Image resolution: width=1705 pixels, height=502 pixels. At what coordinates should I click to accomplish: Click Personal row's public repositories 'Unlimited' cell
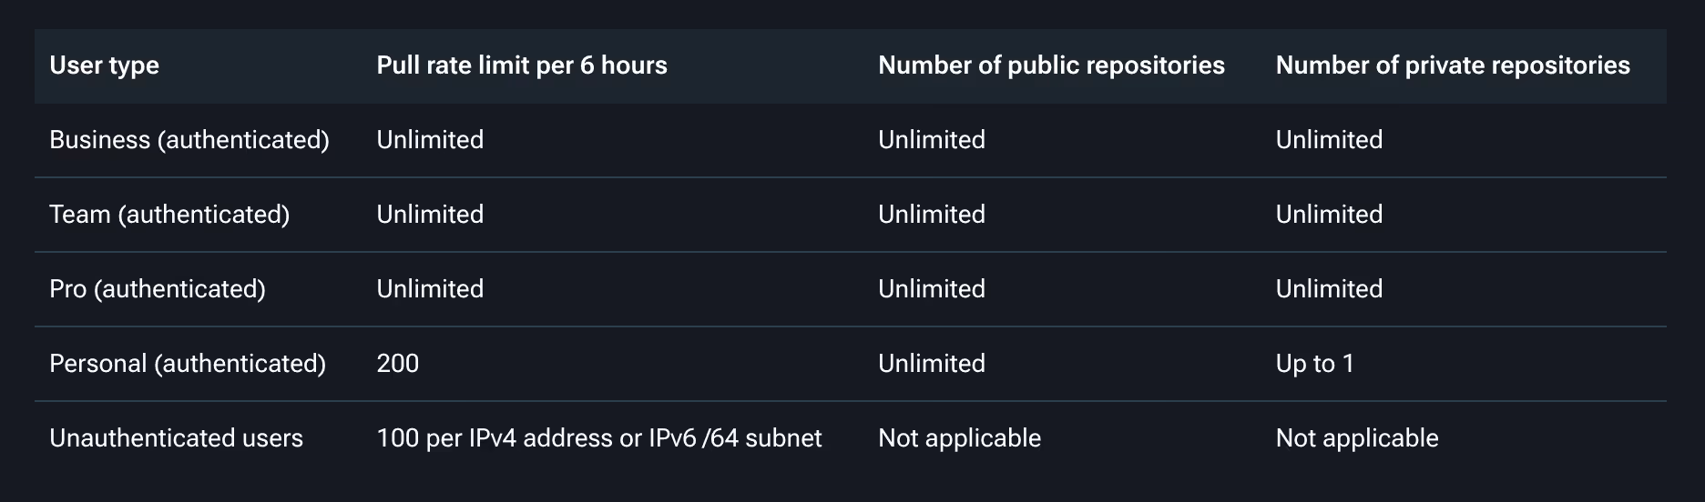click(x=931, y=364)
